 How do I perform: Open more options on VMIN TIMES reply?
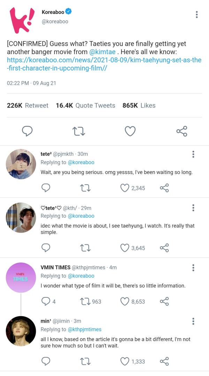(x=193, y=268)
